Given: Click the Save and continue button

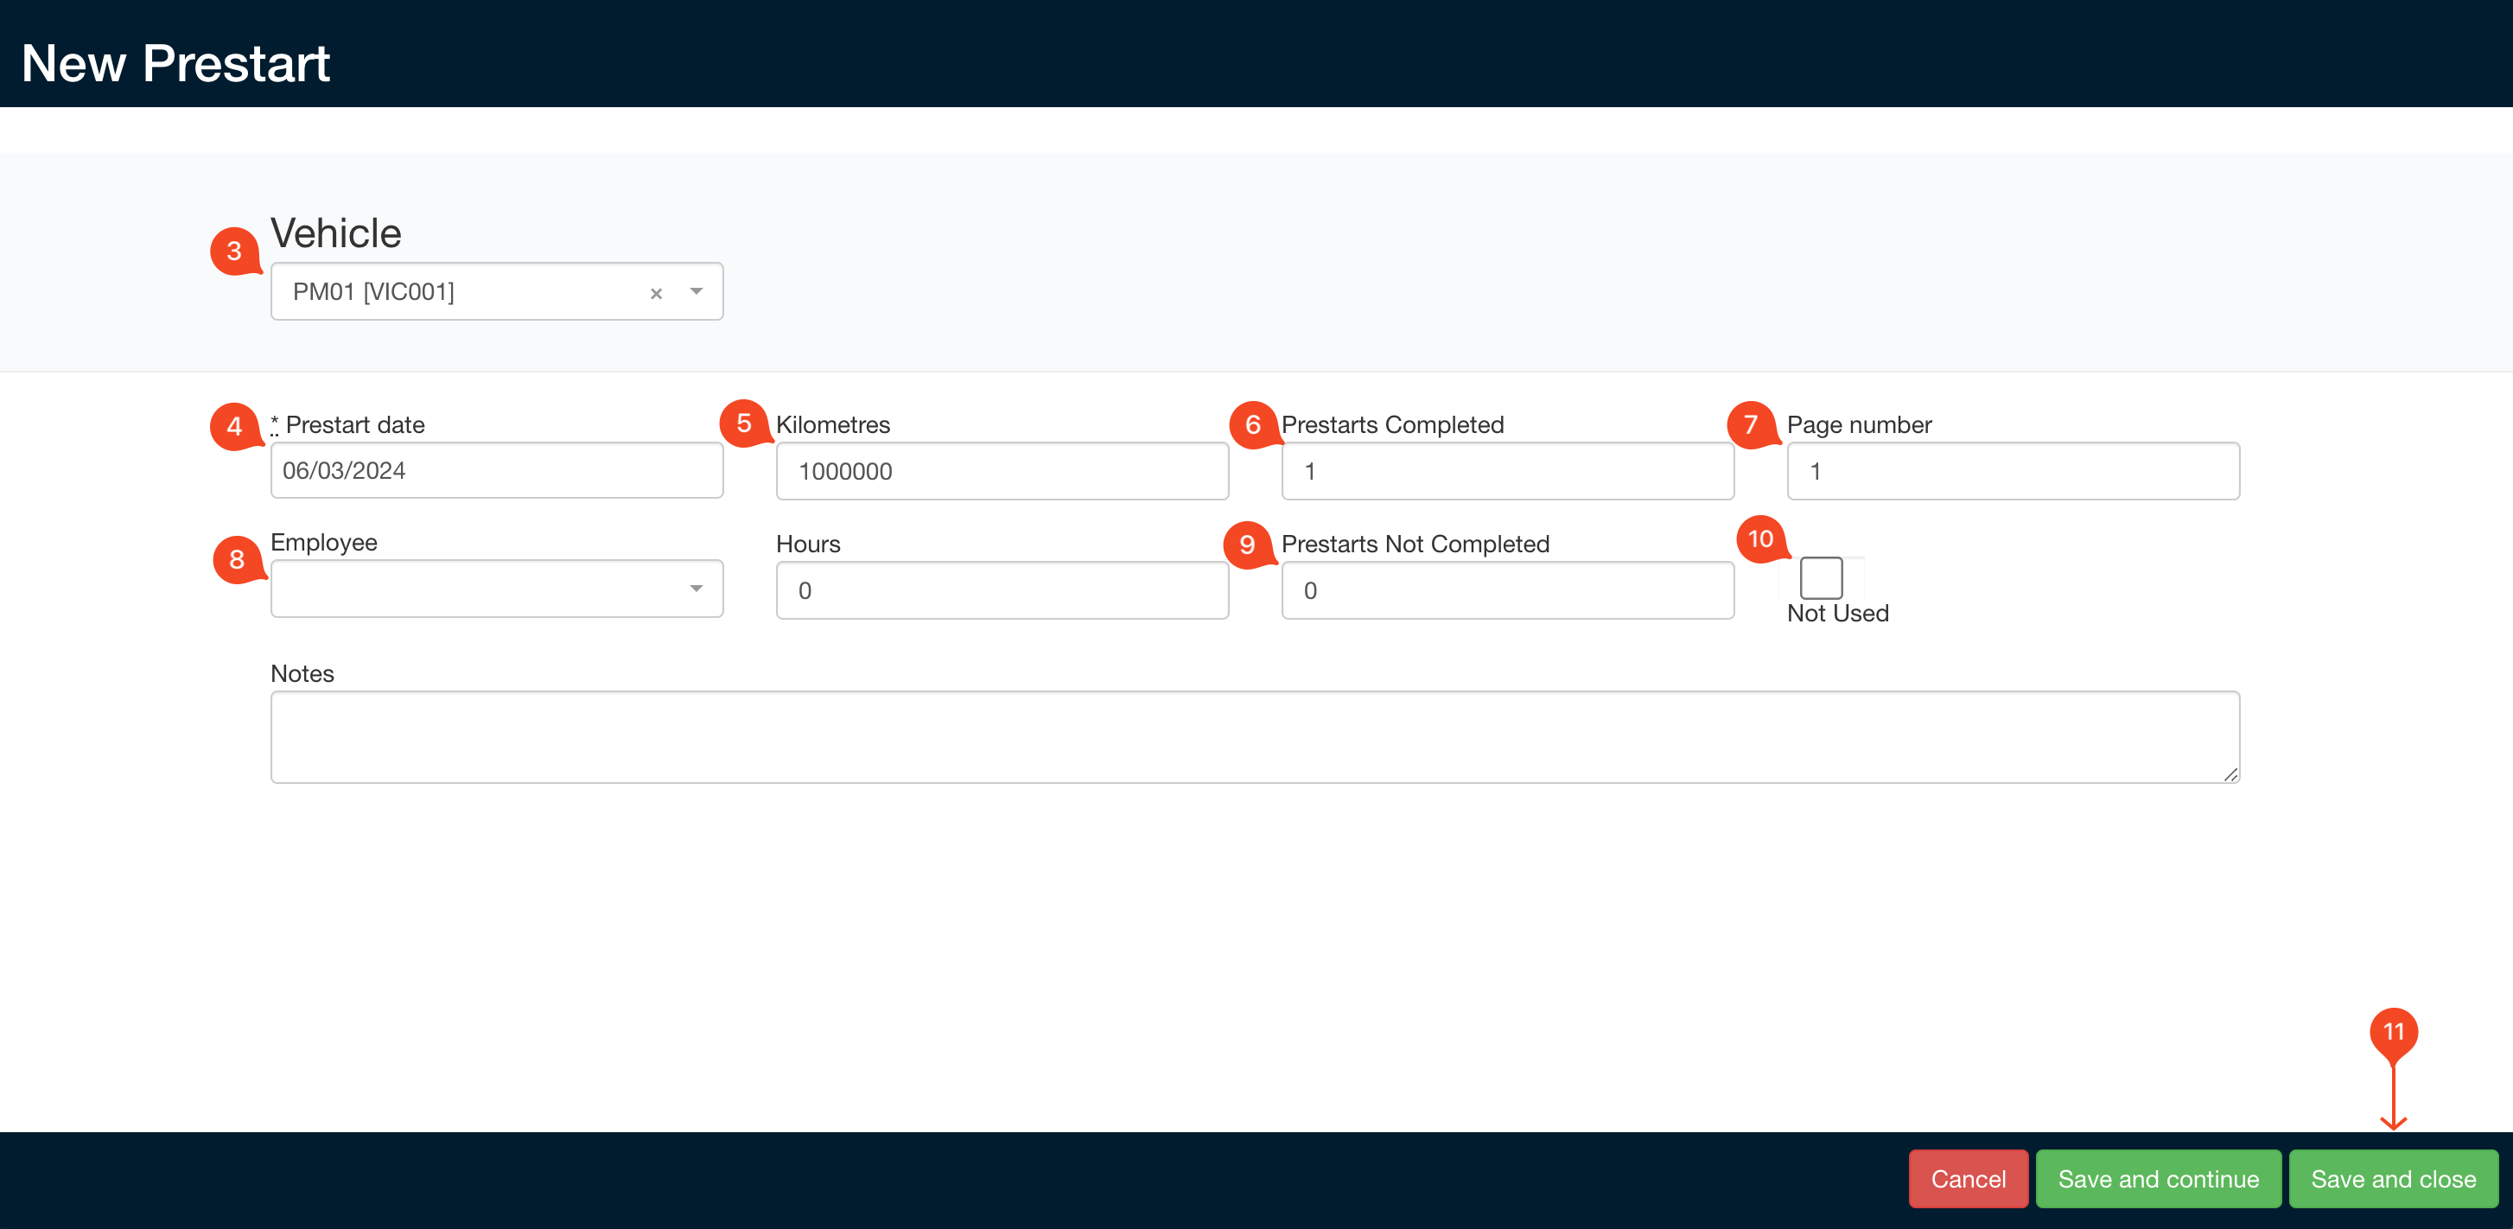Looking at the screenshot, I should coord(2158,1178).
